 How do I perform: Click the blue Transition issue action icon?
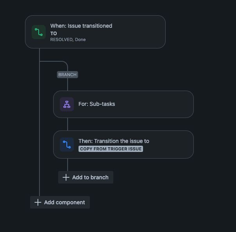(x=67, y=145)
